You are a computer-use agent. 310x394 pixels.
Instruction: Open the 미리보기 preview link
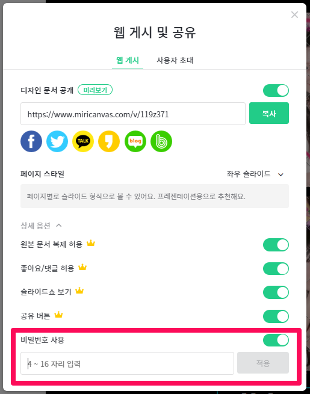click(x=95, y=90)
